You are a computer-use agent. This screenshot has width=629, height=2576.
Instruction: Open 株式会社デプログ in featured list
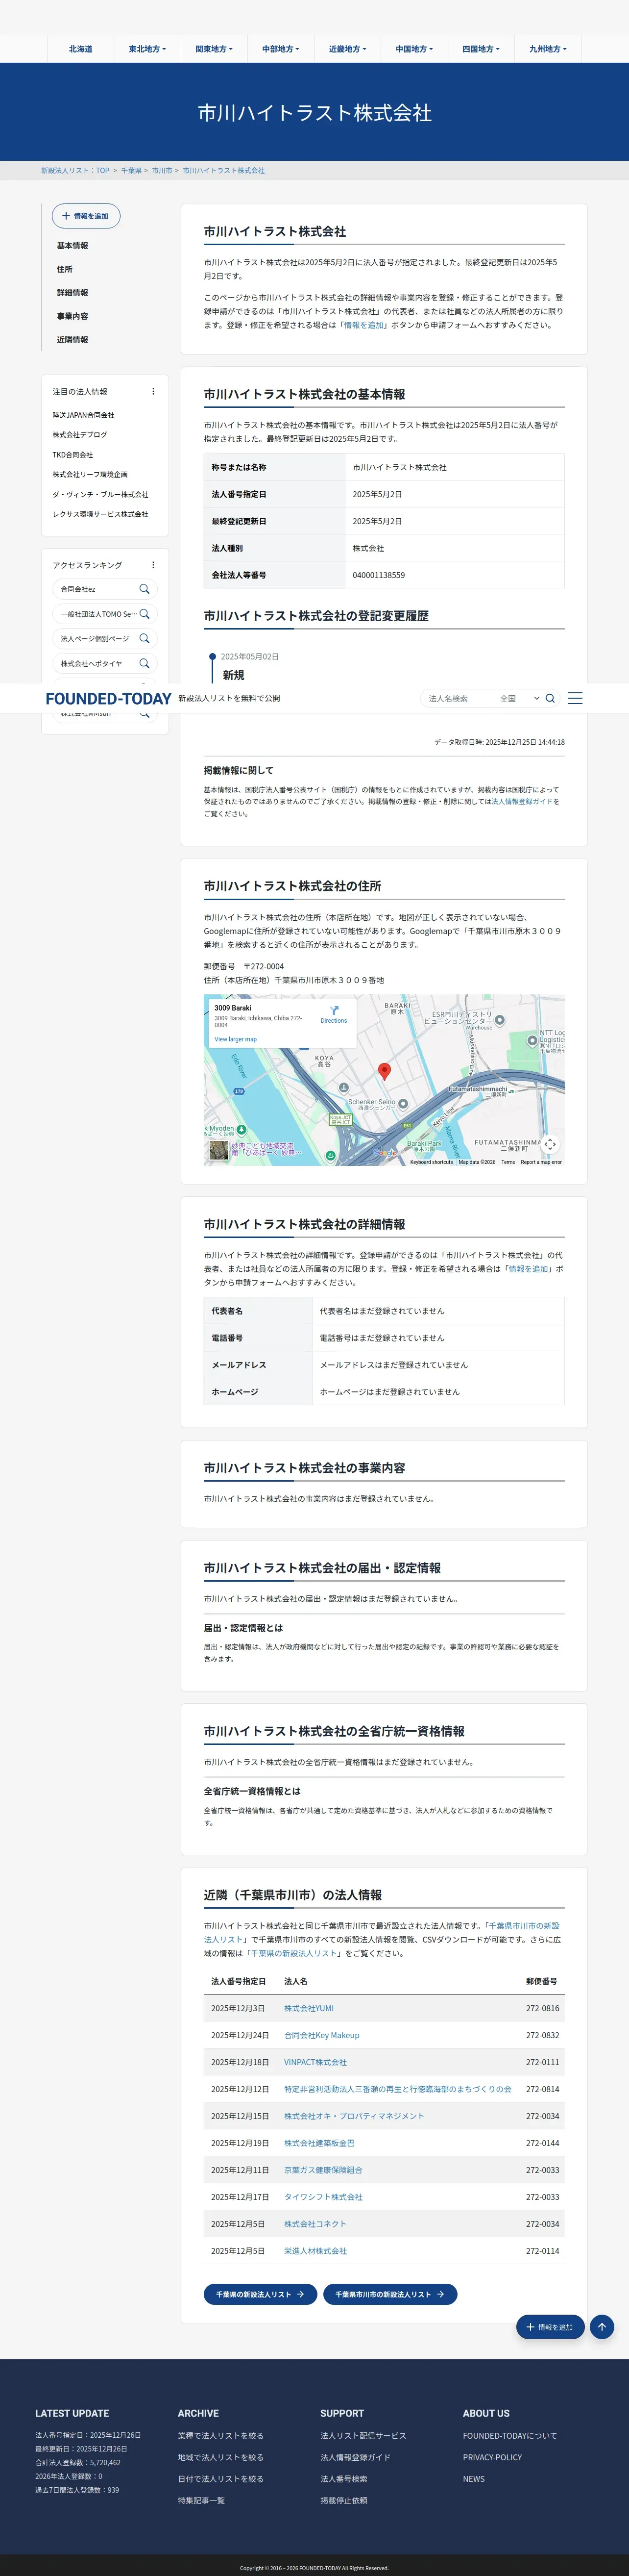[80, 435]
